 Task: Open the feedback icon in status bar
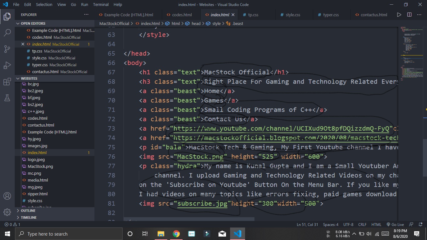click(411, 224)
